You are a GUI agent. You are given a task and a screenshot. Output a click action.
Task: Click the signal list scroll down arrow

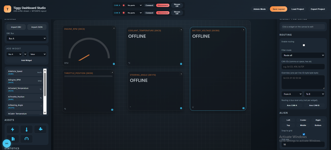pyautogui.click(x=45, y=113)
